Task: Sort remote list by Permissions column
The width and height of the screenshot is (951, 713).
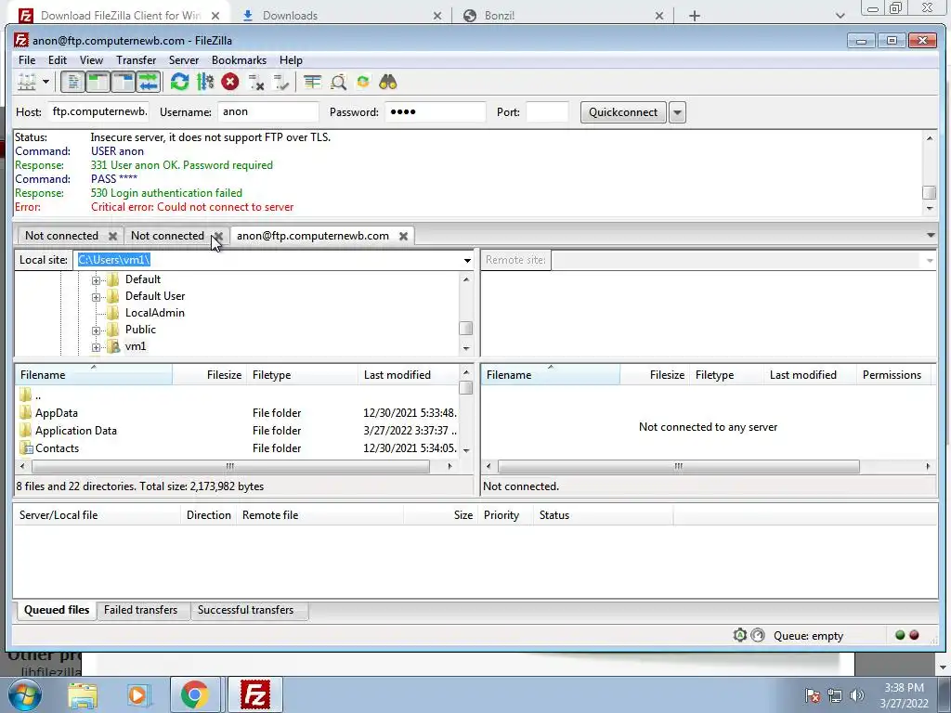Action: pos(892,375)
